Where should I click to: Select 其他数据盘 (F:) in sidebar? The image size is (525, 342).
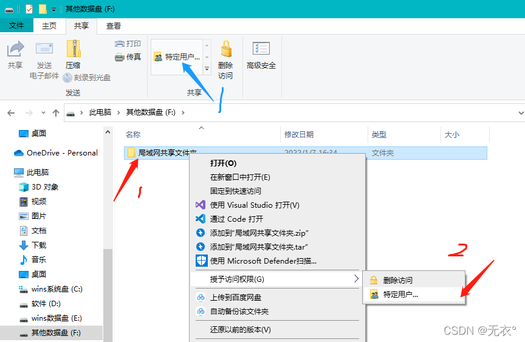tap(51, 333)
